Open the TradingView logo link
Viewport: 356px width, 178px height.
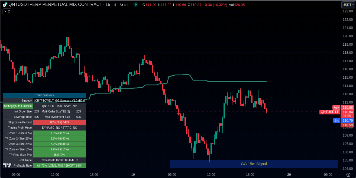7,165
